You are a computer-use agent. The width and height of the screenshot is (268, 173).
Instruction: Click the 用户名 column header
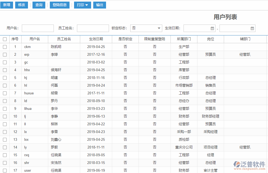tap(35, 39)
